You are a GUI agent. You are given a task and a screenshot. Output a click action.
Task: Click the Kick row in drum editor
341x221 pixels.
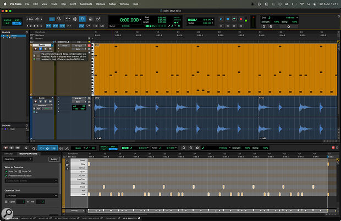tap(79, 194)
